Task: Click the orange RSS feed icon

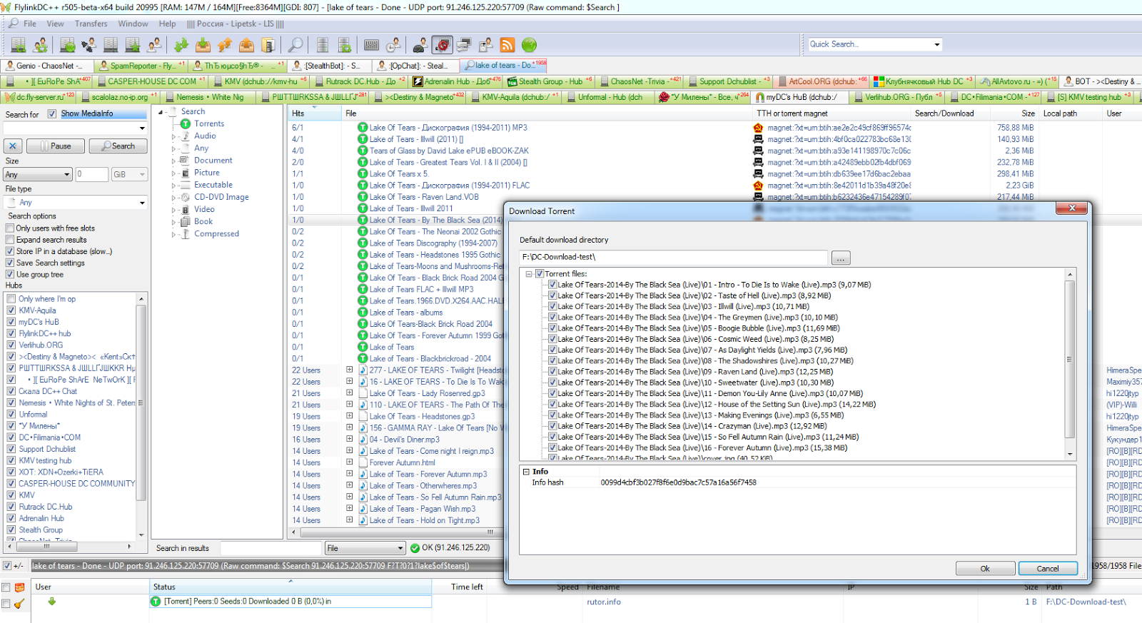Action: click(507, 45)
